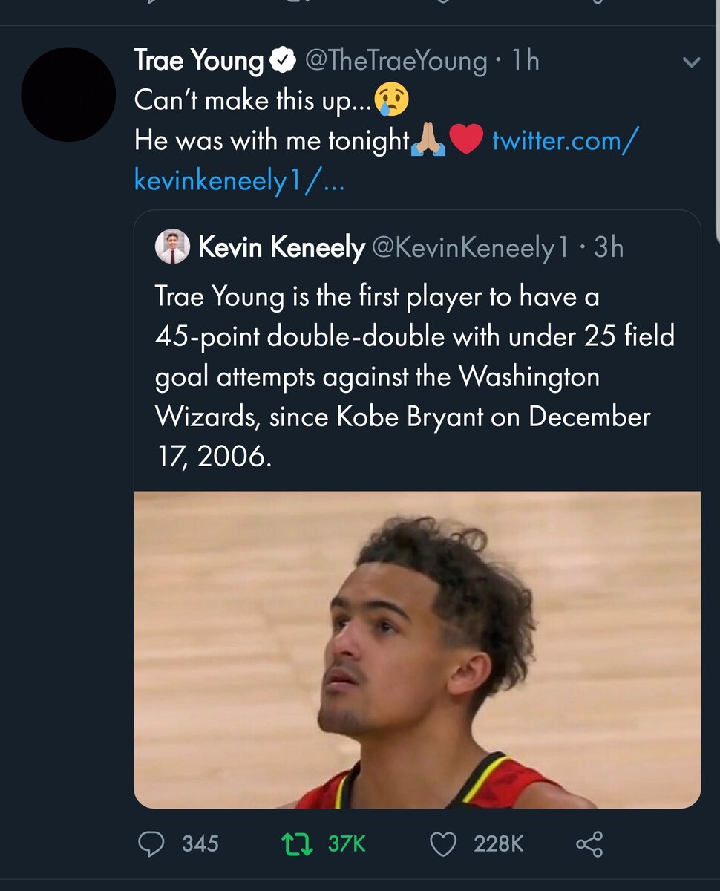720x891 pixels.
Task: Select the @KevinKeneely1 handle
Action: pos(469,248)
